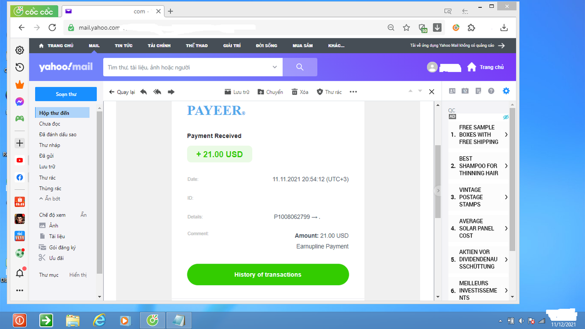Viewport: 585px width, 329px height.
Task: Open the browser extensions puzzle icon
Action: click(471, 28)
